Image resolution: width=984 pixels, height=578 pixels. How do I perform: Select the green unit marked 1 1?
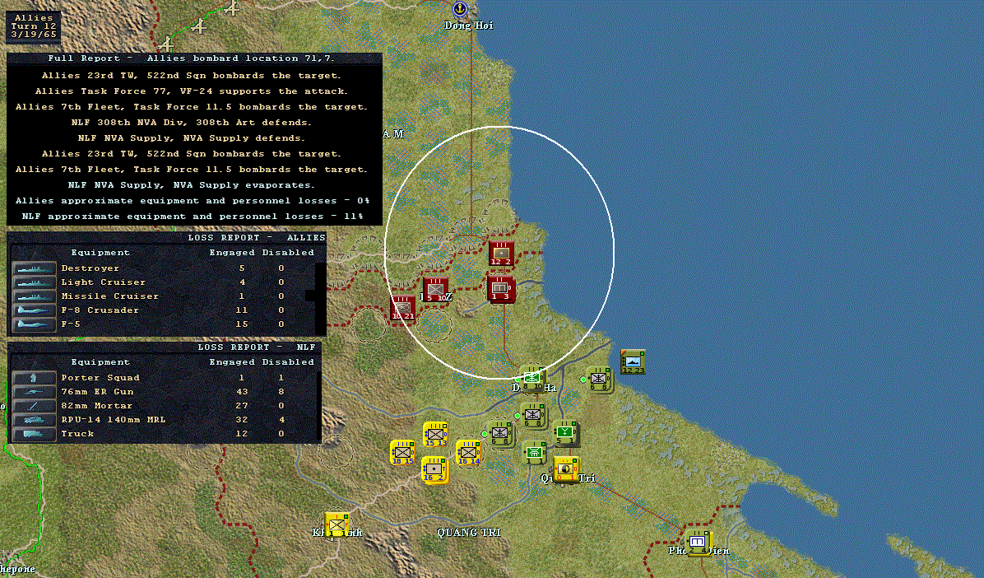click(x=534, y=452)
